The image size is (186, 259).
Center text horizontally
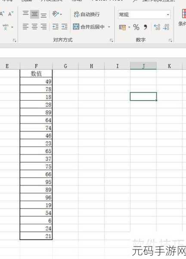(34, 26)
